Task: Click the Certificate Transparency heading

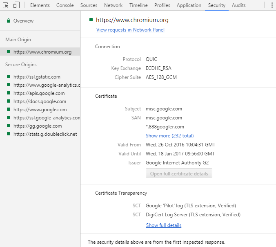Action: (121, 193)
